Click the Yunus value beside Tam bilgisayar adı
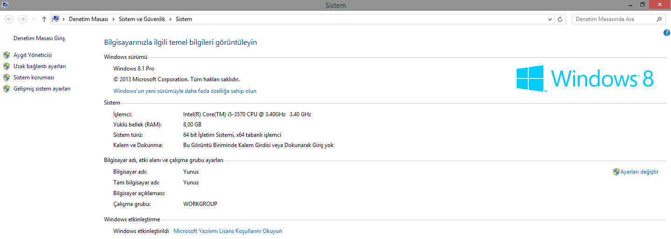 (x=191, y=183)
